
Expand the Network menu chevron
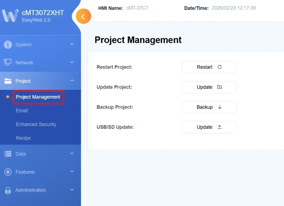click(x=72, y=62)
